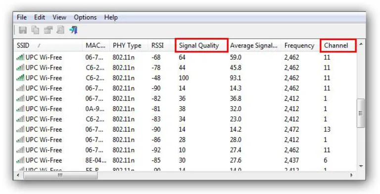Click the Average Signal value 93.1

(236, 78)
